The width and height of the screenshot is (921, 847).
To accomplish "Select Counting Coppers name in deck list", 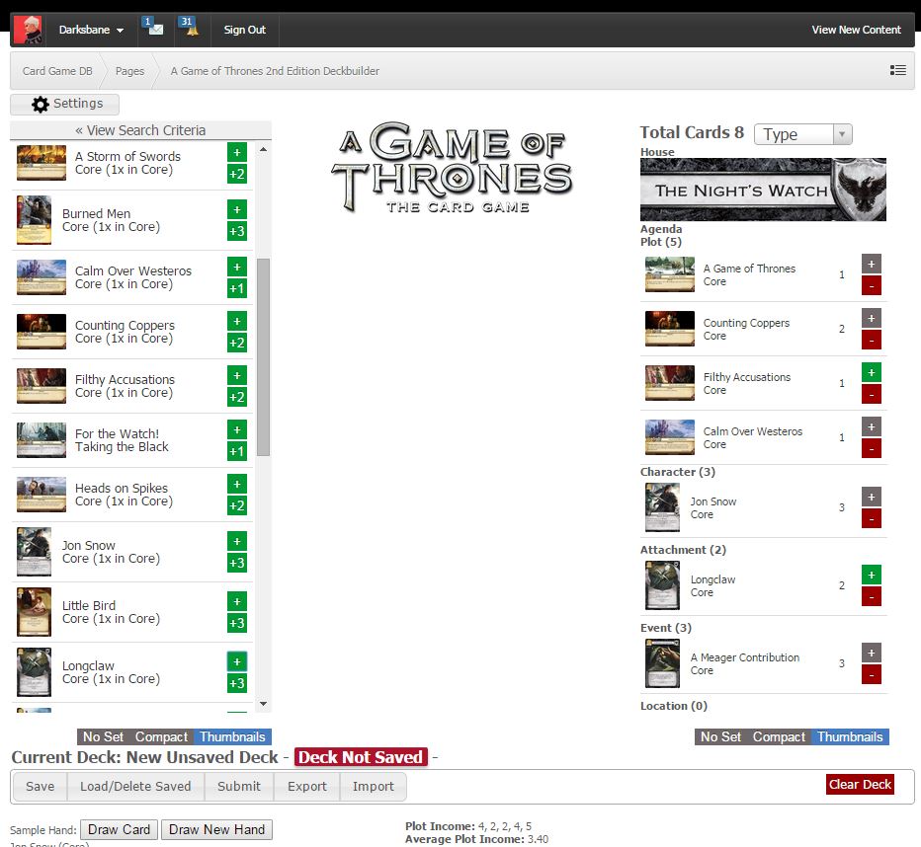I will pyautogui.click(x=746, y=323).
